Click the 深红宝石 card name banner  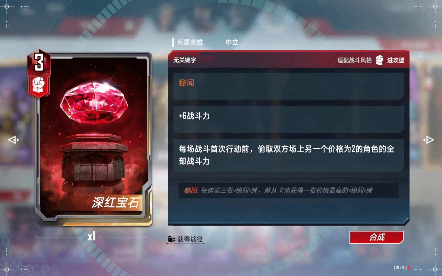[x=116, y=202]
